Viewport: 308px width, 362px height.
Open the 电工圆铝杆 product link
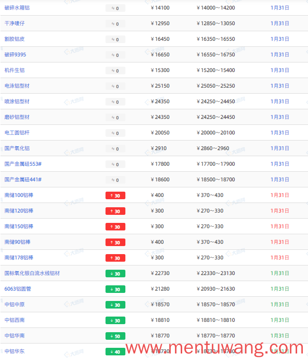tap(17, 133)
